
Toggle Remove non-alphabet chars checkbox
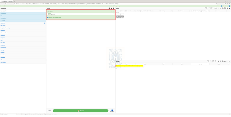pyautogui.click(x=48, y=17)
